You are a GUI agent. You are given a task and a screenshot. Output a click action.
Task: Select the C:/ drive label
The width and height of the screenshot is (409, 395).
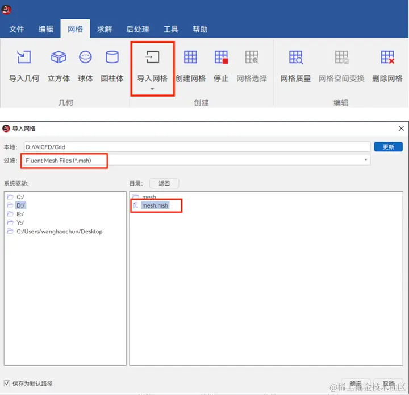tap(20, 196)
